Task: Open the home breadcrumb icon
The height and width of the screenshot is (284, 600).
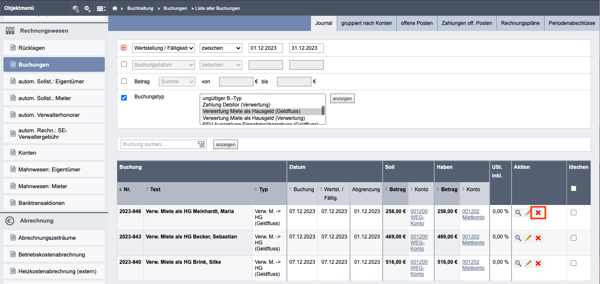Action: coord(115,8)
